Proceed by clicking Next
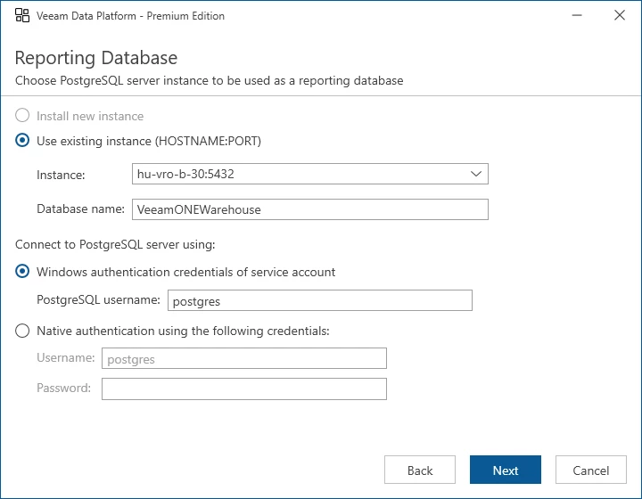 (x=506, y=470)
